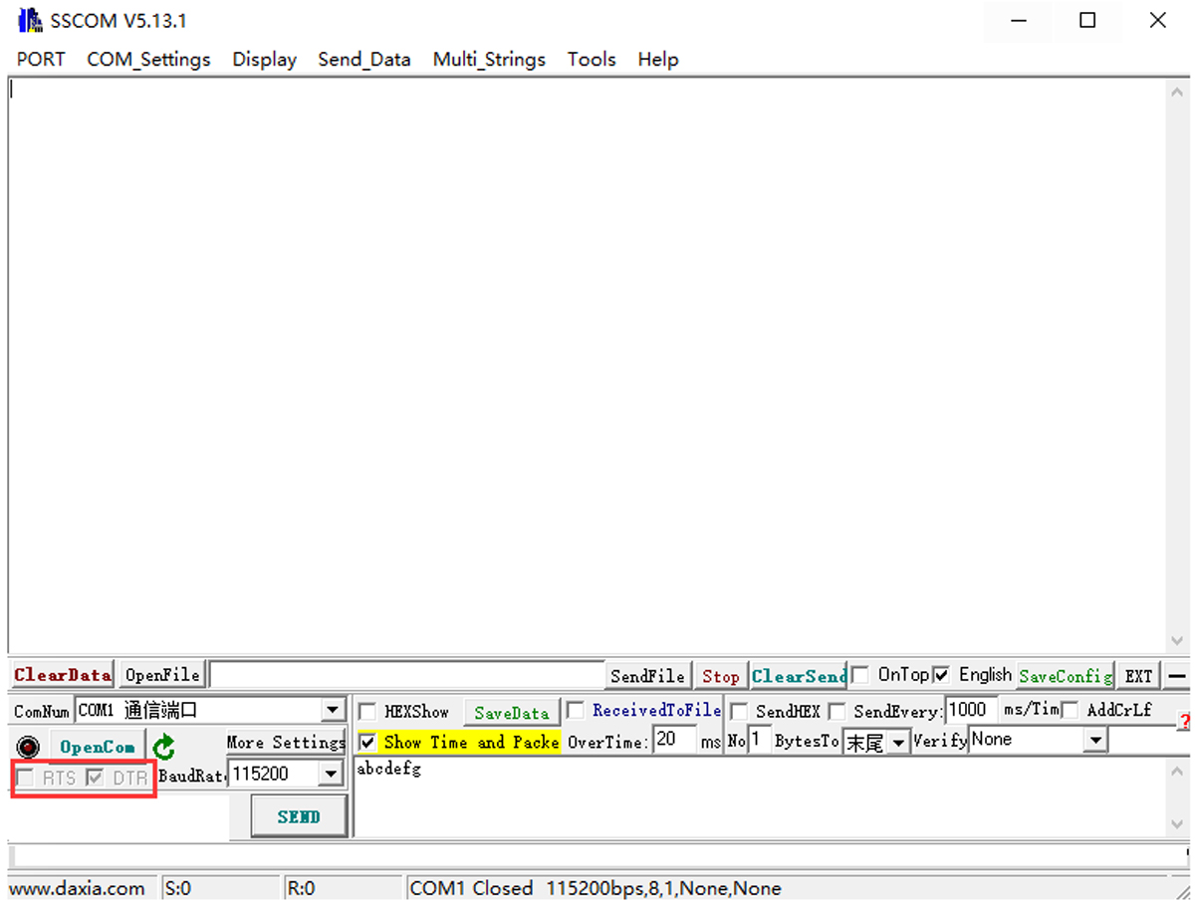Open the Multi_Strings menu
The width and height of the screenshot is (1195, 901).
489,60
